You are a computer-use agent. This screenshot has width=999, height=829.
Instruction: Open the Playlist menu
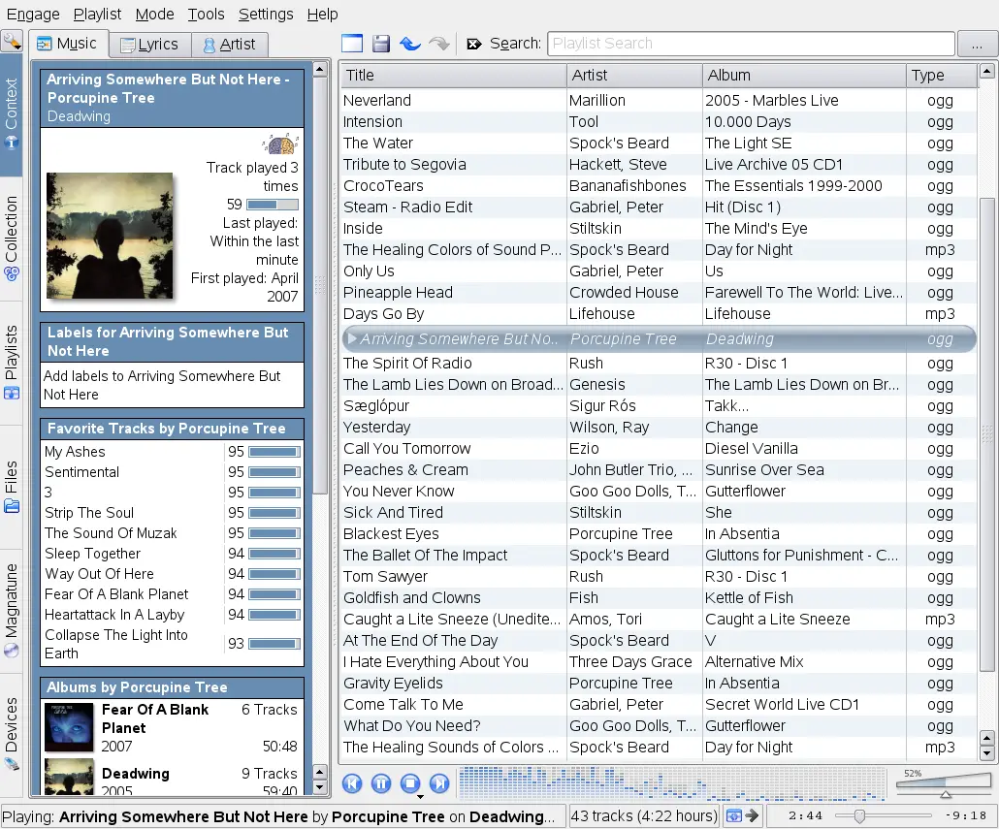click(x=97, y=14)
